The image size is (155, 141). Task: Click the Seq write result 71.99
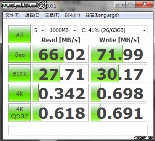tap(119, 54)
